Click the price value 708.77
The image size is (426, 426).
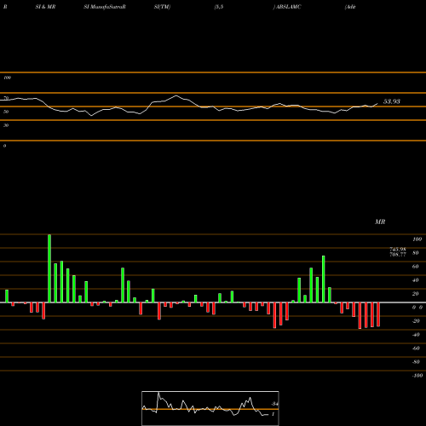[398, 255]
